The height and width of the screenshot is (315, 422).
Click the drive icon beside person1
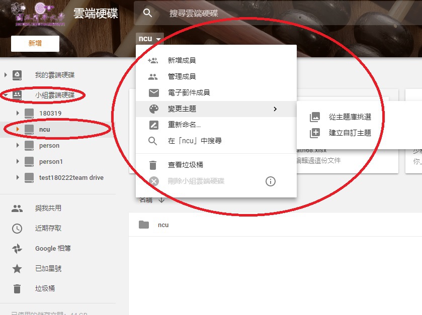pyautogui.click(x=29, y=162)
